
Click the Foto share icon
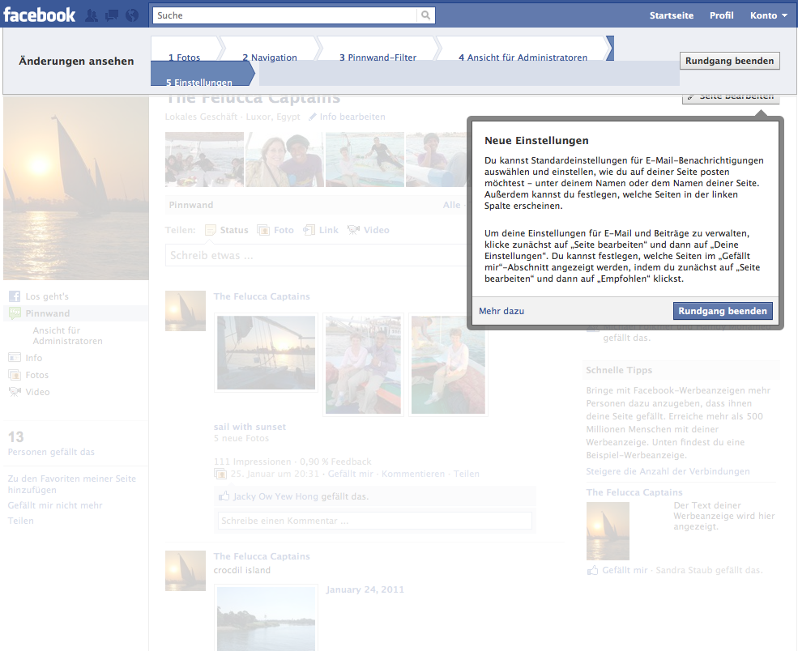pyautogui.click(x=263, y=231)
